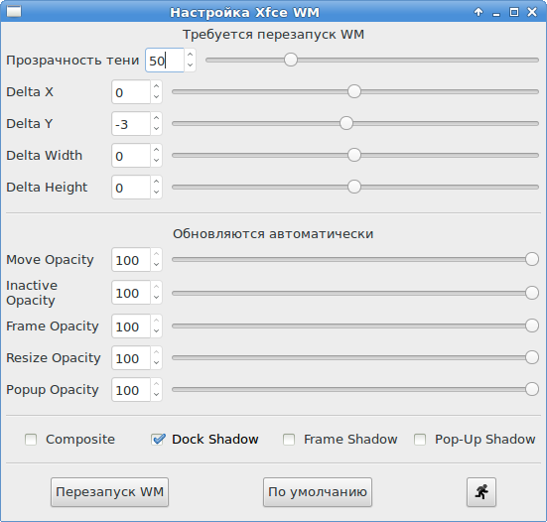Enable the Composite checkbox
Viewport: 547px width, 522px height.
31,440
